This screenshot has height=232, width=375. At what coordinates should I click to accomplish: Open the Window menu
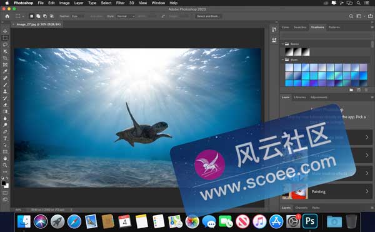[158, 3]
